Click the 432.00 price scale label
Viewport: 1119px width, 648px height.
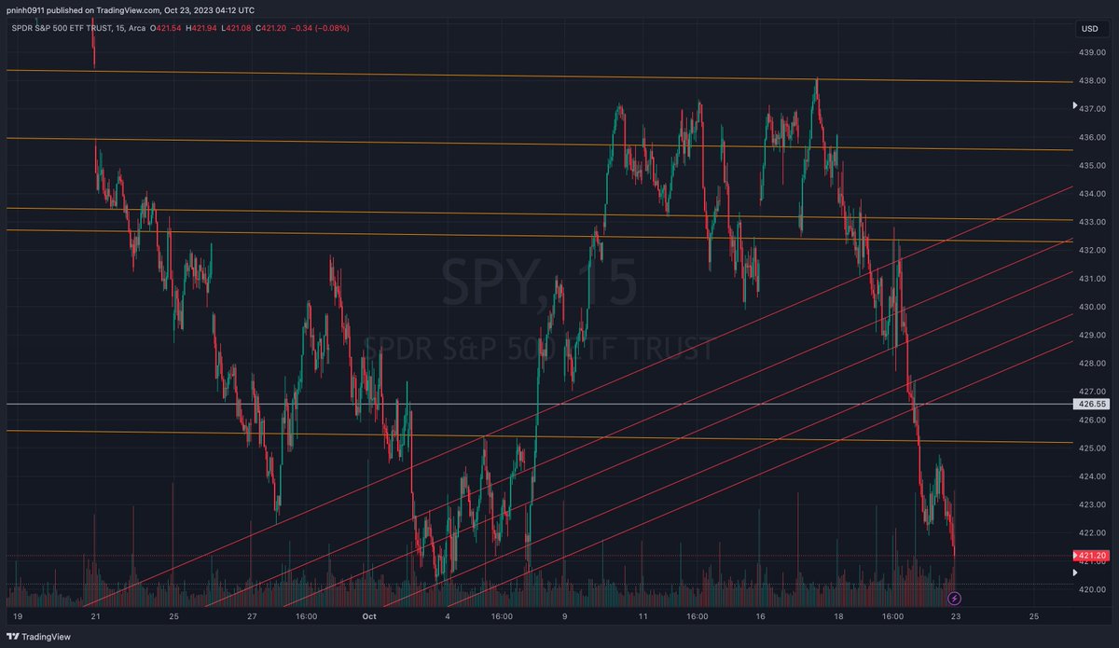click(1093, 250)
